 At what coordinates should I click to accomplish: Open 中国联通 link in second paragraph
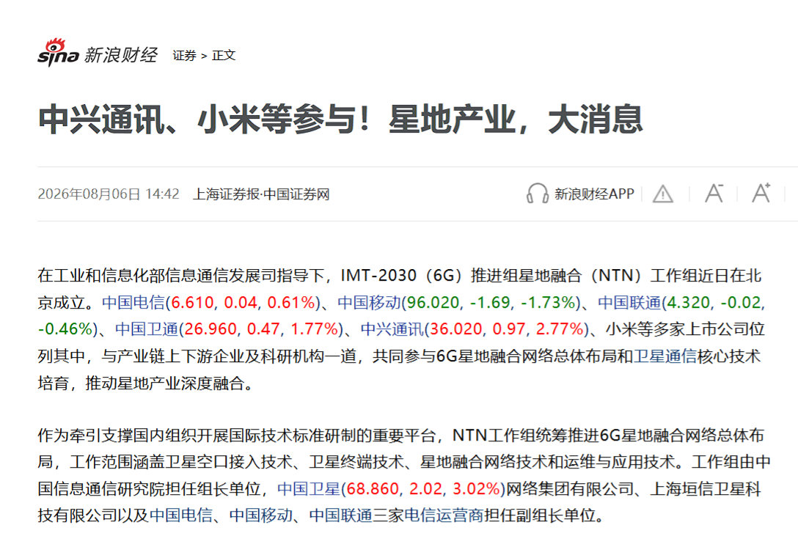tap(340, 515)
